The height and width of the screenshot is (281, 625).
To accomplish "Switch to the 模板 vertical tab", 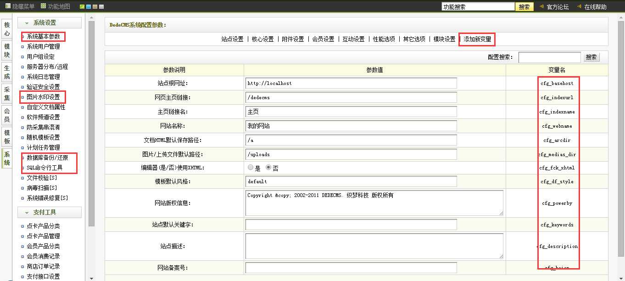I will (7, 137).
